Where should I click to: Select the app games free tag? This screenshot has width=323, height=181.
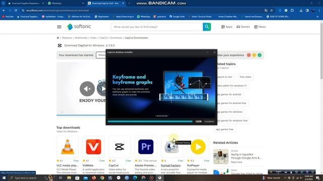point(225,129)
